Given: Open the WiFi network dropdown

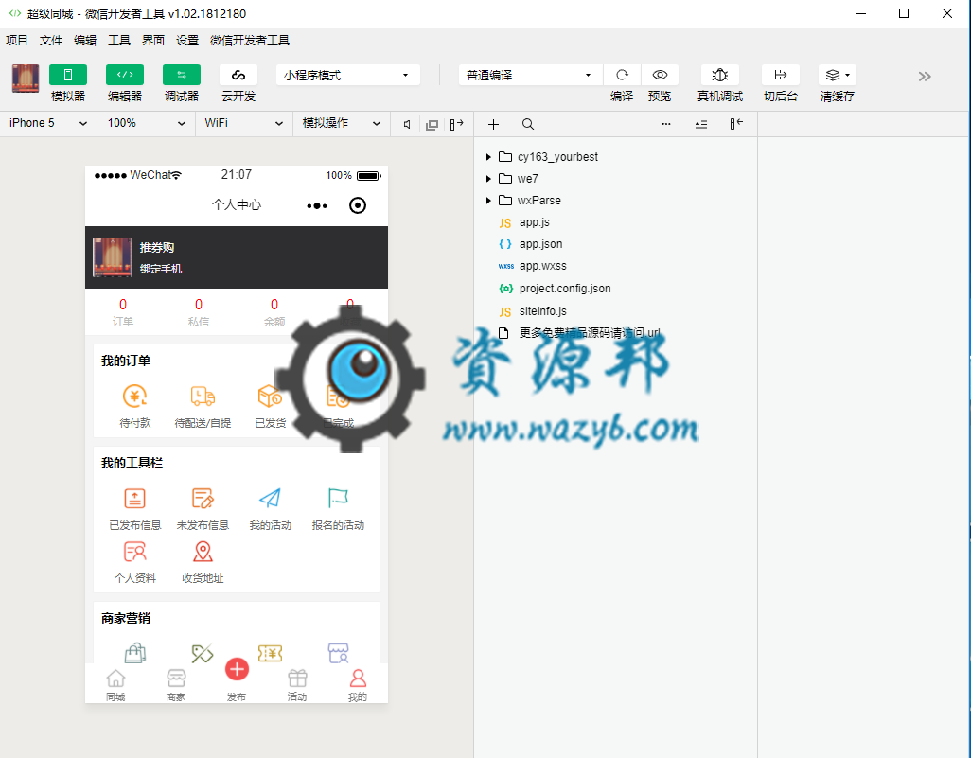Looking at the screenshot, I should tap(243, 123).
